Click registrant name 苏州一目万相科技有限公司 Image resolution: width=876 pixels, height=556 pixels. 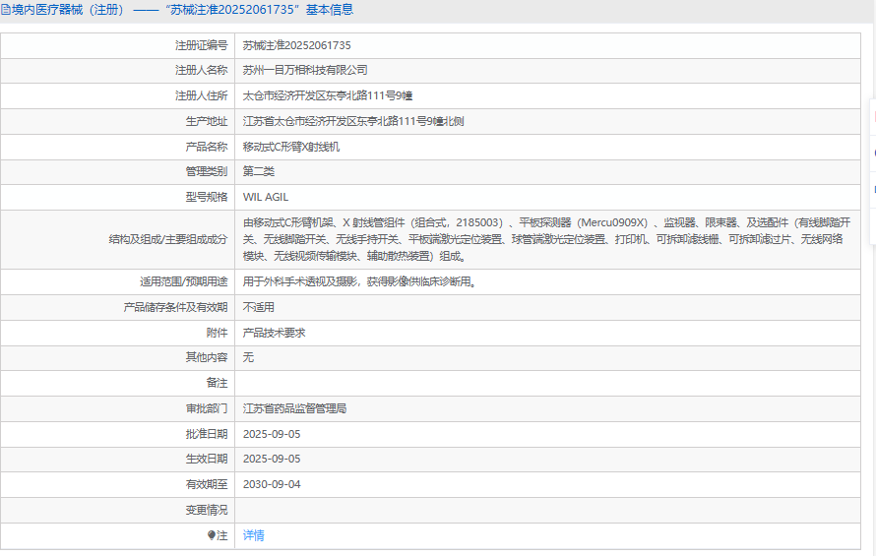tap(305, 71)
